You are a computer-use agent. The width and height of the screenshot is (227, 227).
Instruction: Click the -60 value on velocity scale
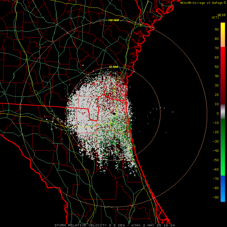tap(216, 169)
